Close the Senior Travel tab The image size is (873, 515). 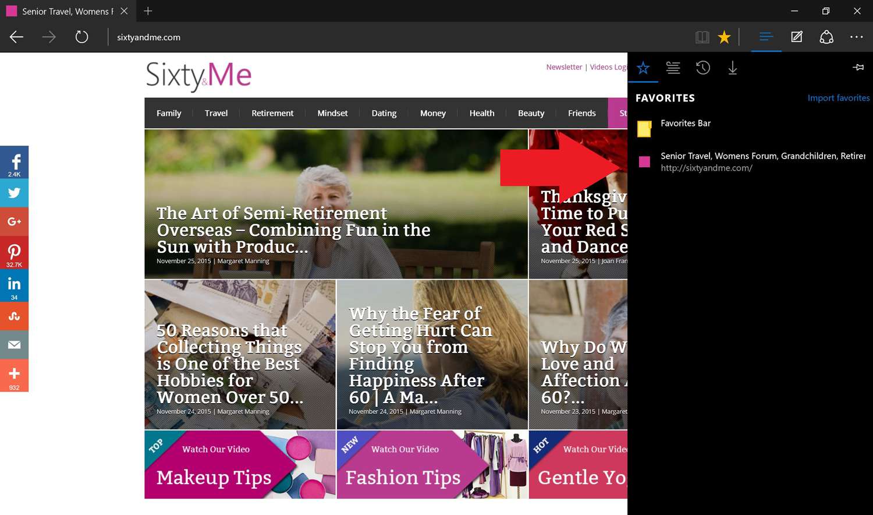[124, 11]
